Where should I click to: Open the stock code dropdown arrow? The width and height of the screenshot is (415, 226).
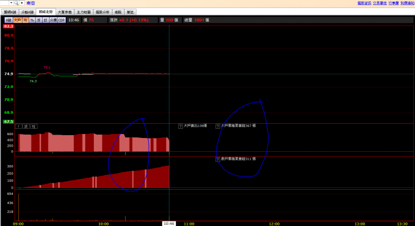[x=11, y=3]
